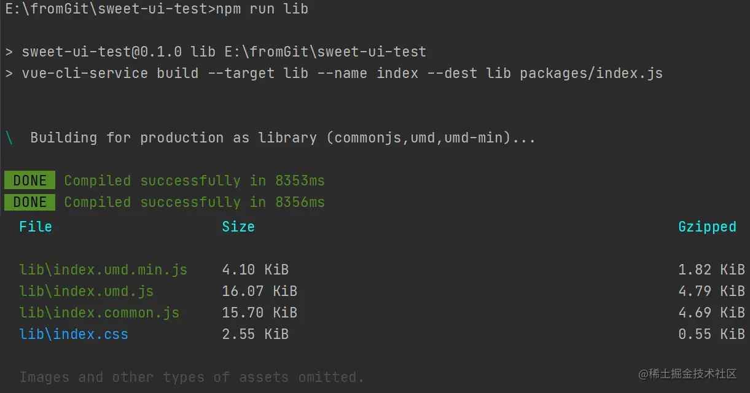This screenshot has width=750, height=393.
Task: Click the 'Images and other types' notice
Action: tap(192, 377)
